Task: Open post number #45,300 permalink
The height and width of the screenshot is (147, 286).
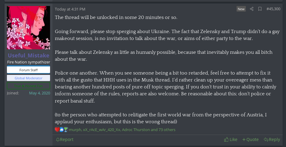Action: 273,9
